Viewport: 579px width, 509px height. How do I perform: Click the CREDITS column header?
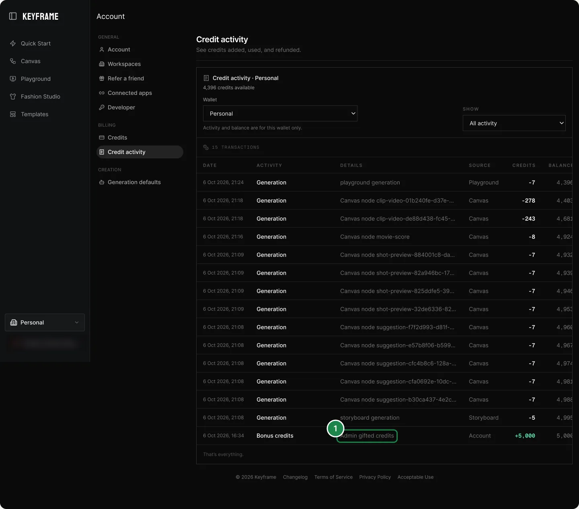tap(524, 165)
